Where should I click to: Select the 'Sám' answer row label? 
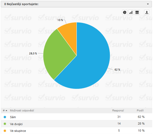pyautogui.click(x=13, y=117)
